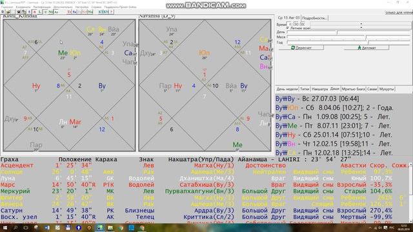Click the blue up-arrow taskbar icon
The width and height of the screenshot is (413, 232).
coord(79,227)
